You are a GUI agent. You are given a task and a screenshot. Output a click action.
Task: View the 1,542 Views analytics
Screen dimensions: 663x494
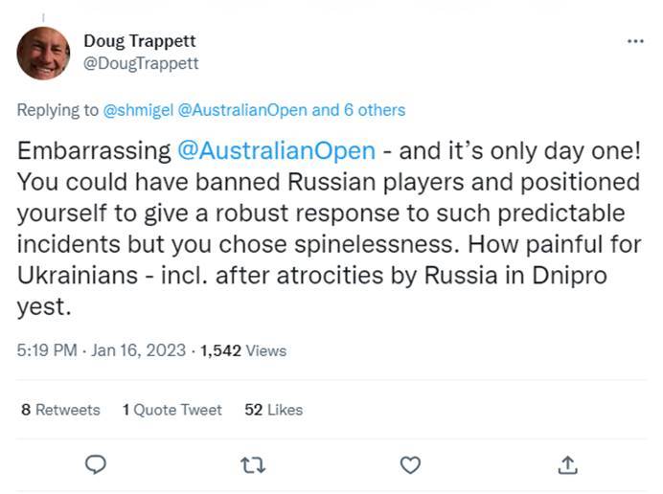coord(243,350)
